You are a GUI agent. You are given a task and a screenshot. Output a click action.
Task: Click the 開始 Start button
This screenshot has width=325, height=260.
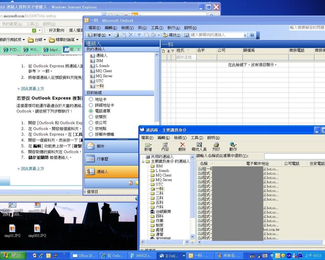[x=13, y=256]
